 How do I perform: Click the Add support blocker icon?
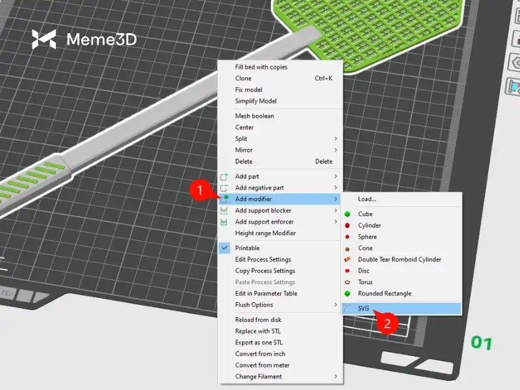[x=225, y=211]
